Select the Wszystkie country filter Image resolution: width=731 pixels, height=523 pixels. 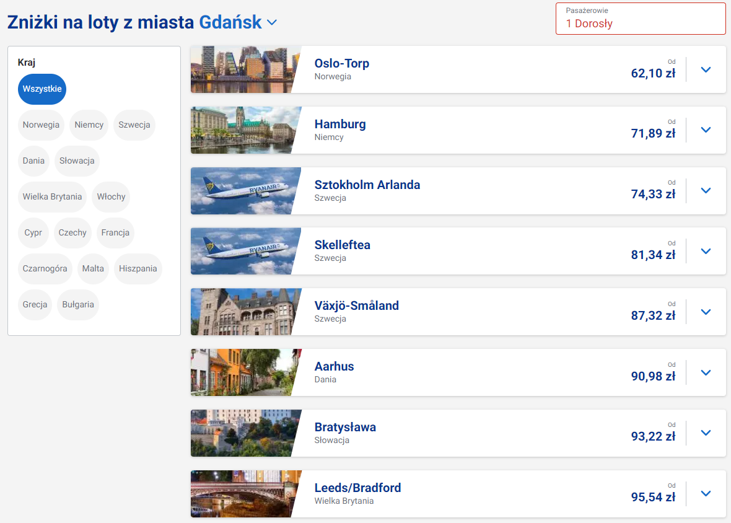pyautogui.click(x=42, y=89)
